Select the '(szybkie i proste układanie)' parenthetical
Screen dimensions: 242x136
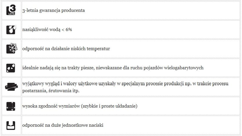point(109,106)
